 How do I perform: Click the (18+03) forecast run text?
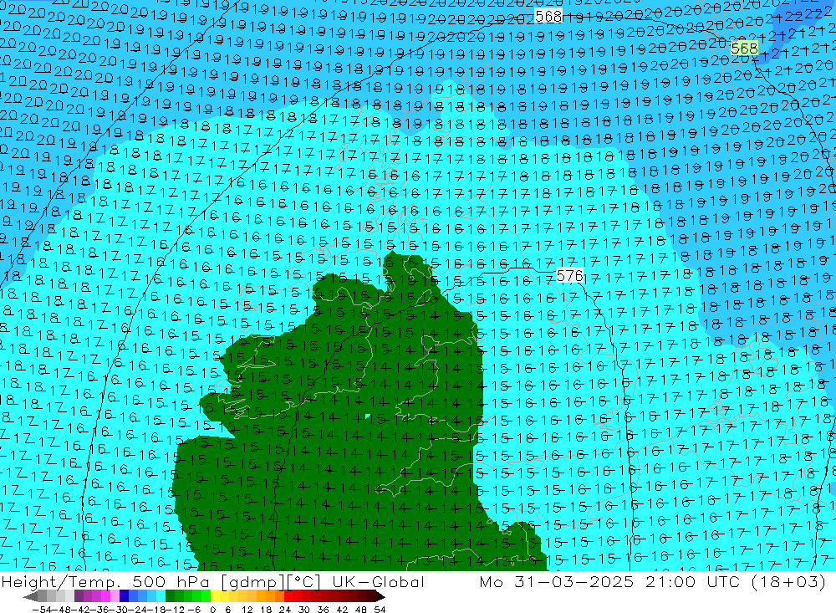click(x=789, y=581)
